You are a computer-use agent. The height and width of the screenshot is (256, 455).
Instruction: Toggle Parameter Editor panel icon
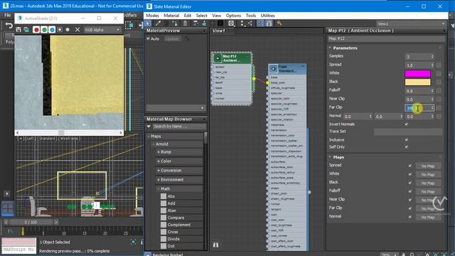[x=269, y=23]
